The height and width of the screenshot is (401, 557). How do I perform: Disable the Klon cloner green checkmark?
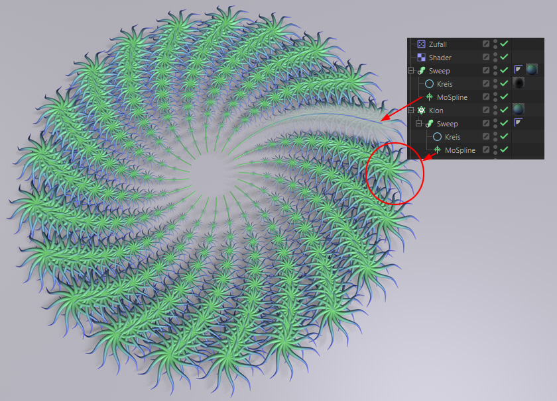(x=504, y=110)
